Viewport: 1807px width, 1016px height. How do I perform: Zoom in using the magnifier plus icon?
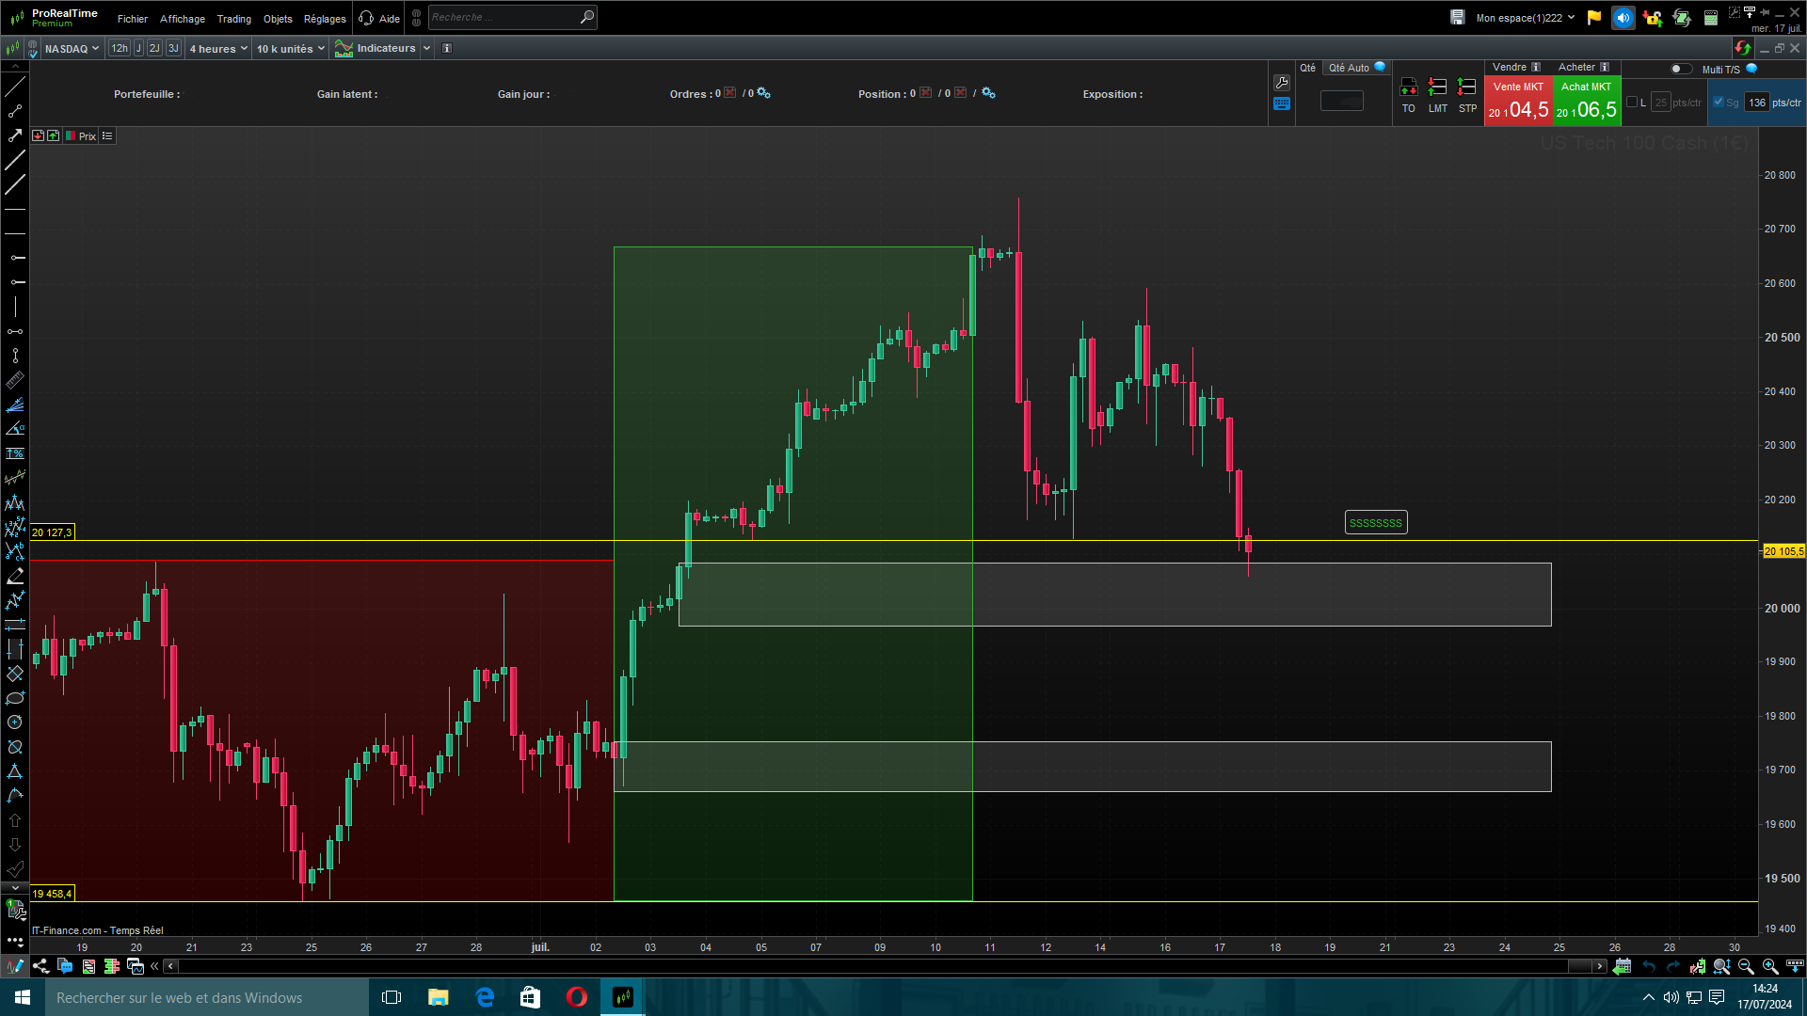[x=1769, y=966]
